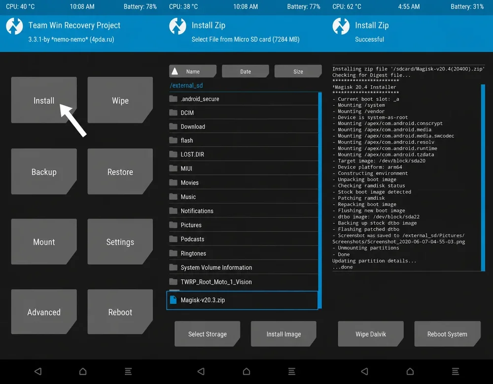The image size is (493, 384).
Task: Sort file list by Name
Action: click(193, 71)
